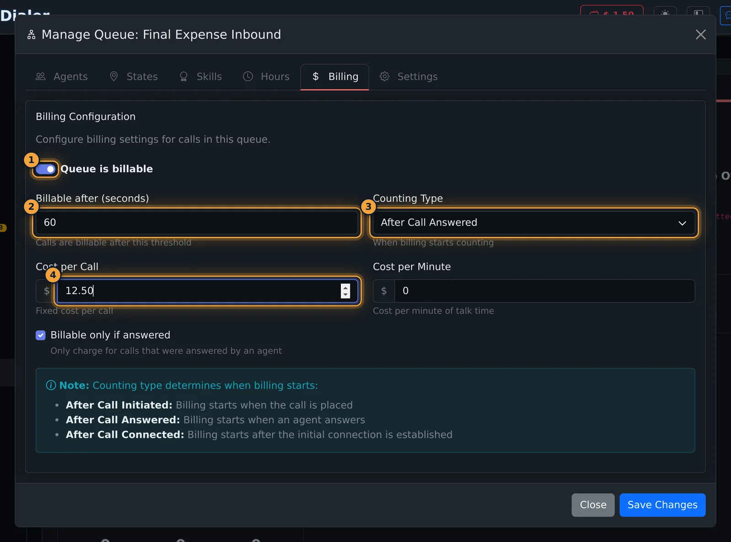Toggle the light theme sun icon
This screenshot has height=542, width=731.
pos(665,13)
